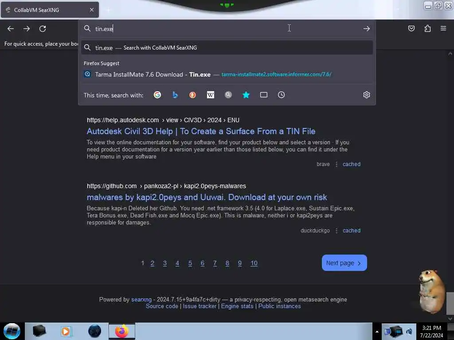454x340 pixels.
Task: Open options dots next to duckduckgo
Action: pyautogui.click(x=336, y=230)
